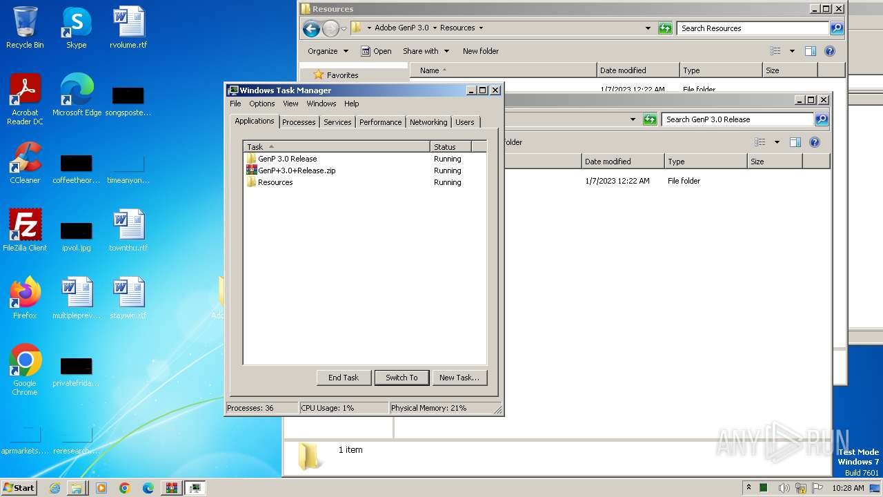The image size is (883, 497).
Task: Open Task Manager Windows menu
Action: tap(321, 104)
